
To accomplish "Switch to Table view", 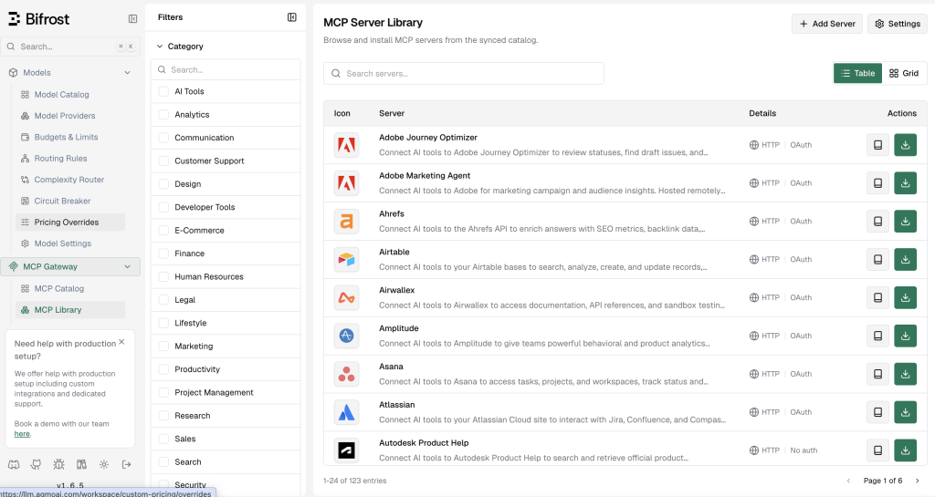I will pos(857,73).
